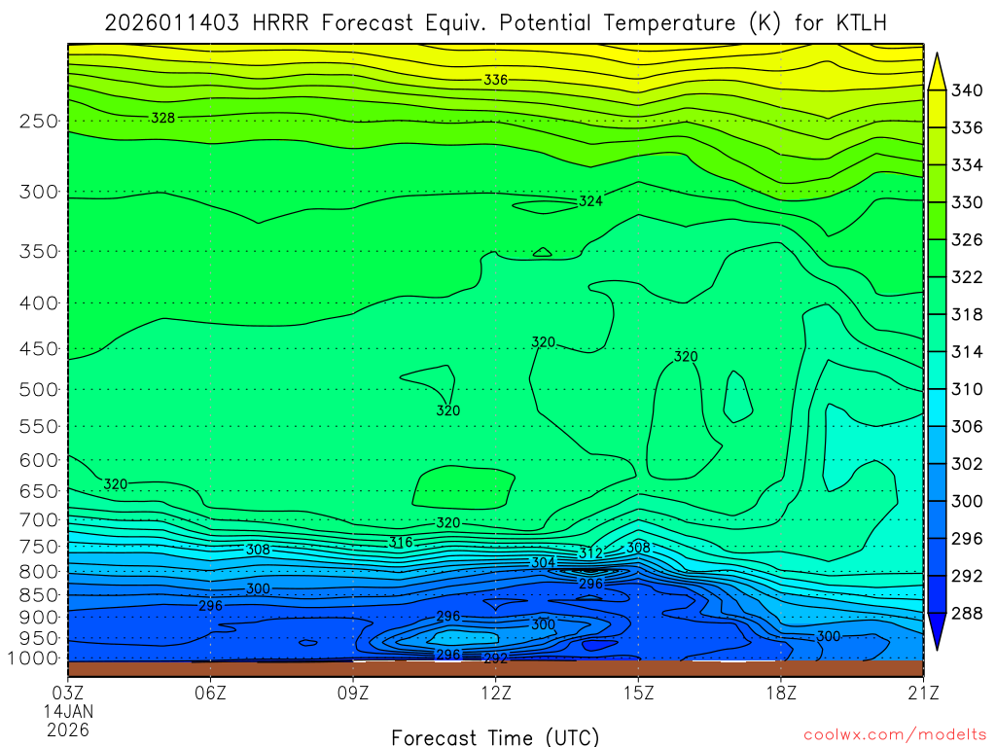Click the cyan legend swatch between 306 and 310
This screenshot has height=747, width=996.
click(x=937, y=408)
